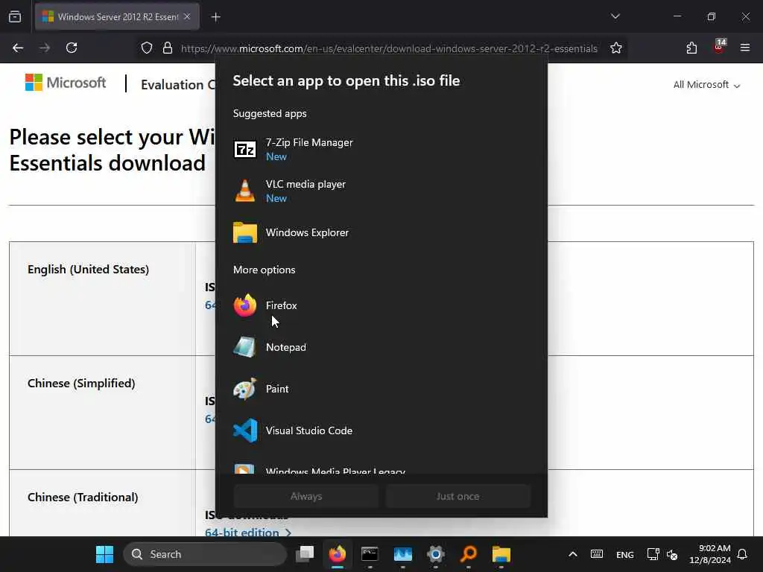The height and width of the screenshot is (572, 763).
Task: Click the Firefox taskbar icon
Action: [338, 554]
